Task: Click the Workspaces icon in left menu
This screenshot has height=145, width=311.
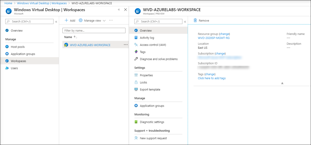Action: (x=7, y=61)
